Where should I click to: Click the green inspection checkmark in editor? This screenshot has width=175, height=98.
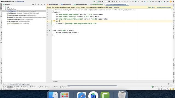coord(171,10)
